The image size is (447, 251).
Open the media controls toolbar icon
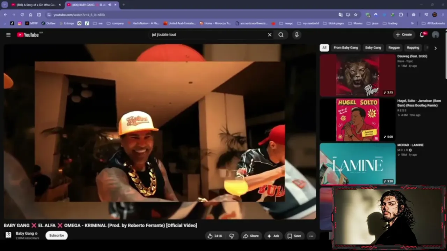426,15
